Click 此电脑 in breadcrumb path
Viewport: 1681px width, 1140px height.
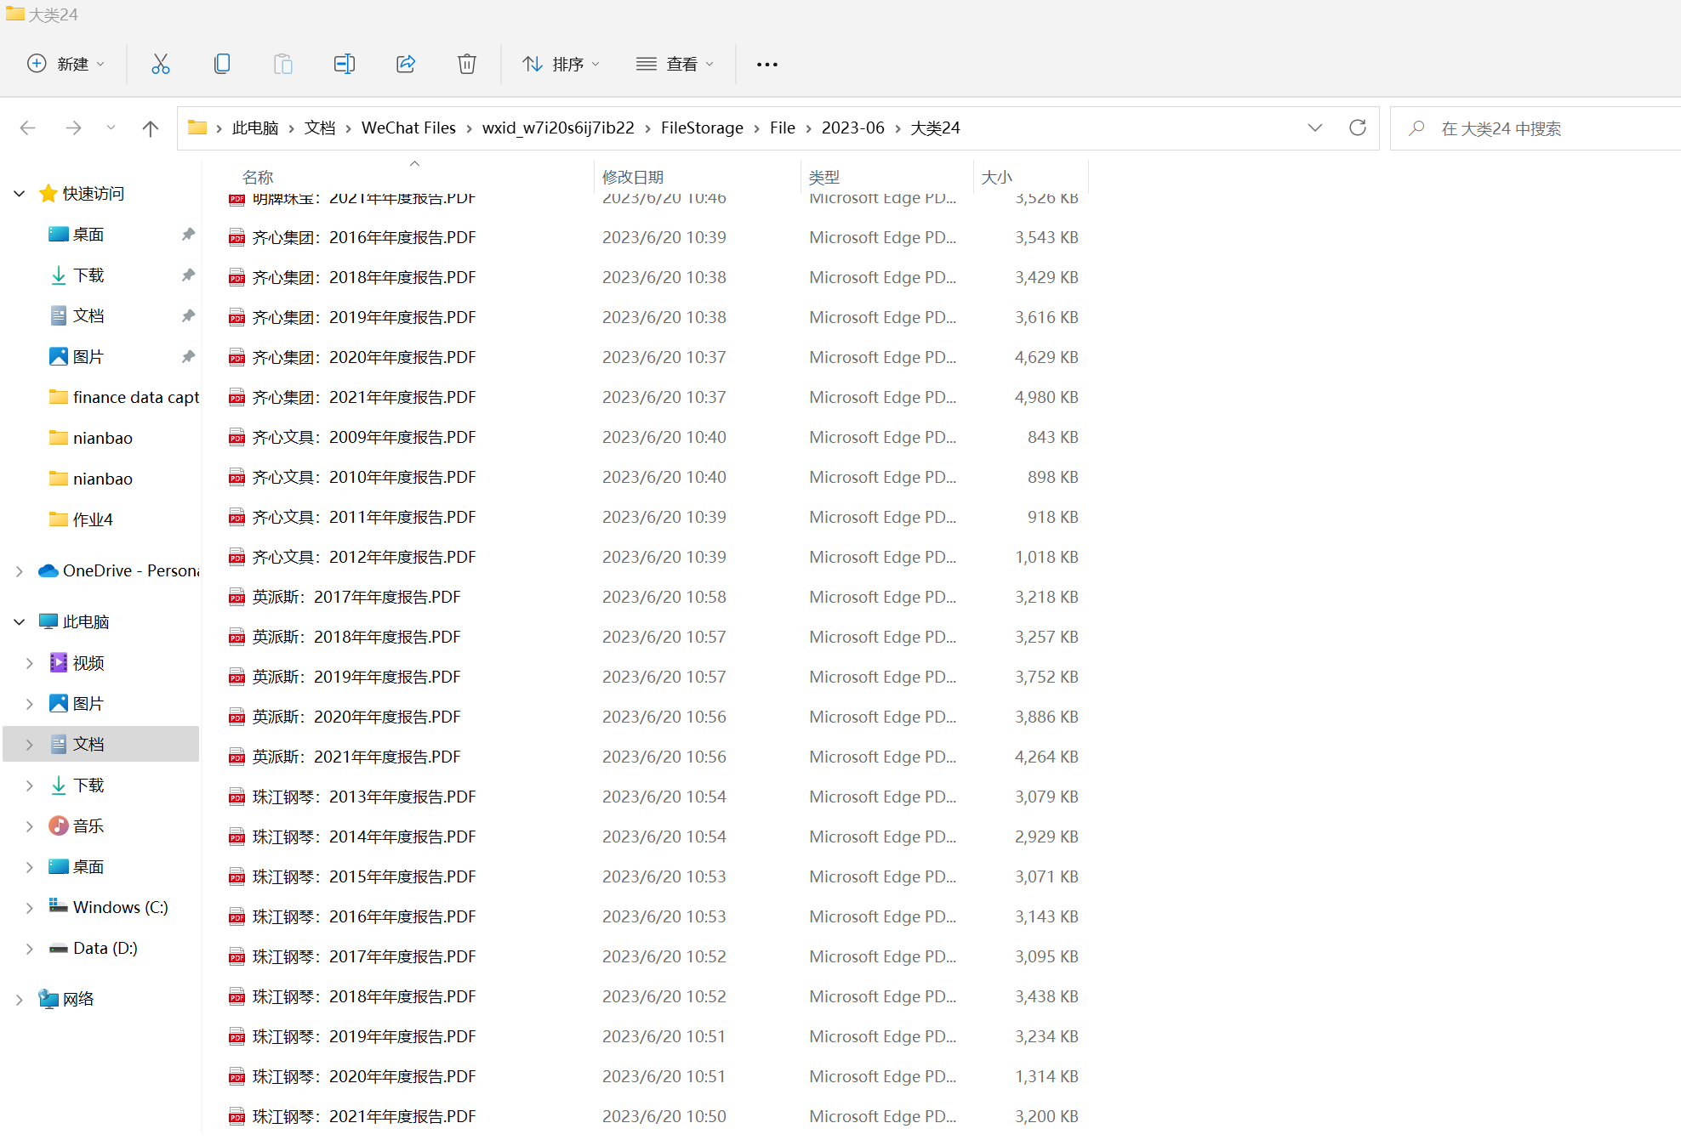pyautogui.click(x=255, y=128)
